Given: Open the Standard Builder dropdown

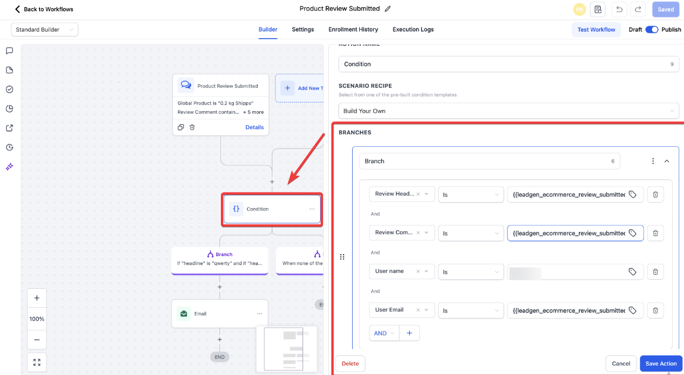Looking at the screenshot, I should (x=45, y=30).
